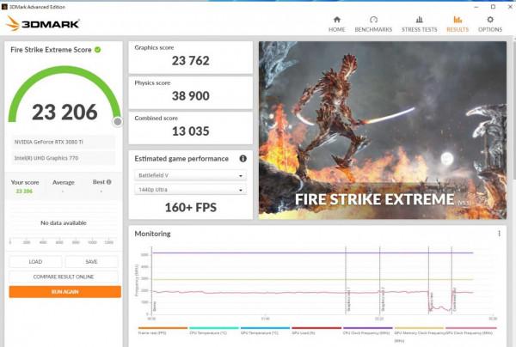Click the Combined score value 13 035
This screenshot has width=516, height=347.
click(191, 131)
